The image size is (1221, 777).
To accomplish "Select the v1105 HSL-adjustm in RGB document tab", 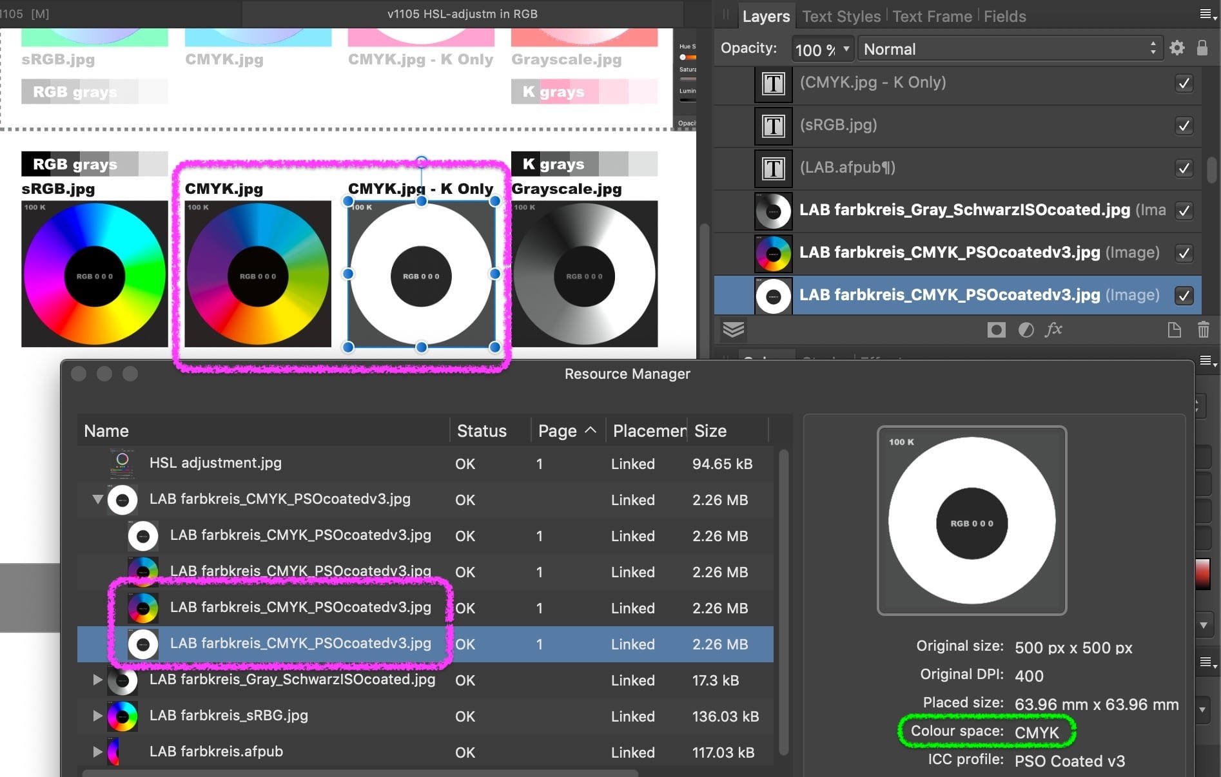I will click(x=462, y=14).
